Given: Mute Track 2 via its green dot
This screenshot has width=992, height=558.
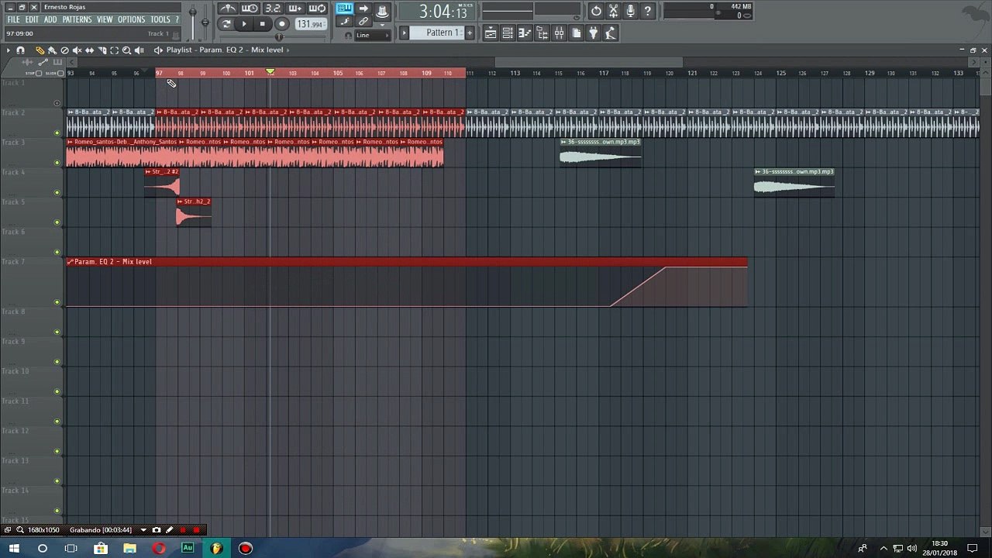Looking at the screenshot, I should (x=57, y=133).
